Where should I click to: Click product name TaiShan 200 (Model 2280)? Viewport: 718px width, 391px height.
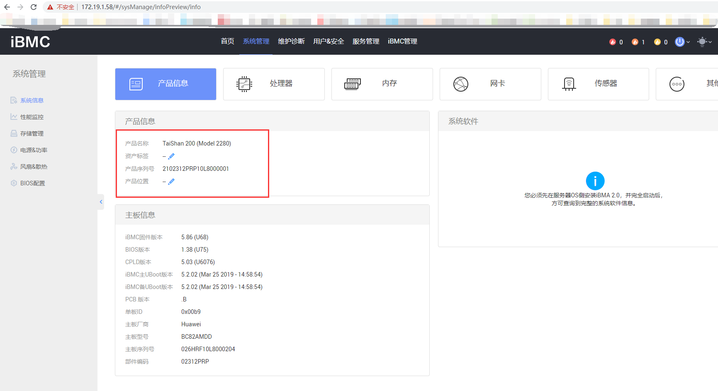click(x=197, y=143)
